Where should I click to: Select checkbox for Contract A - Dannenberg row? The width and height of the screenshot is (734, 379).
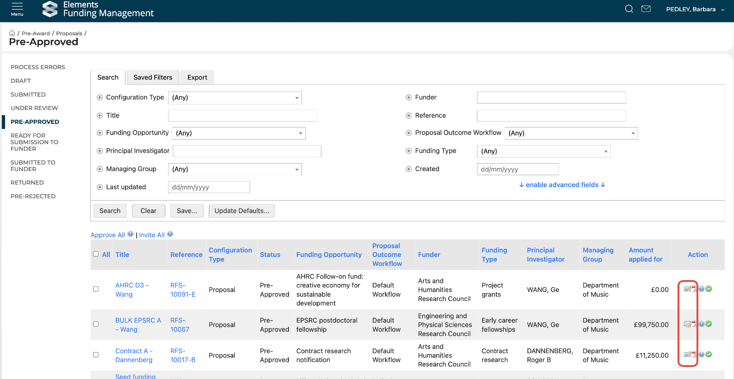(96, 355)
